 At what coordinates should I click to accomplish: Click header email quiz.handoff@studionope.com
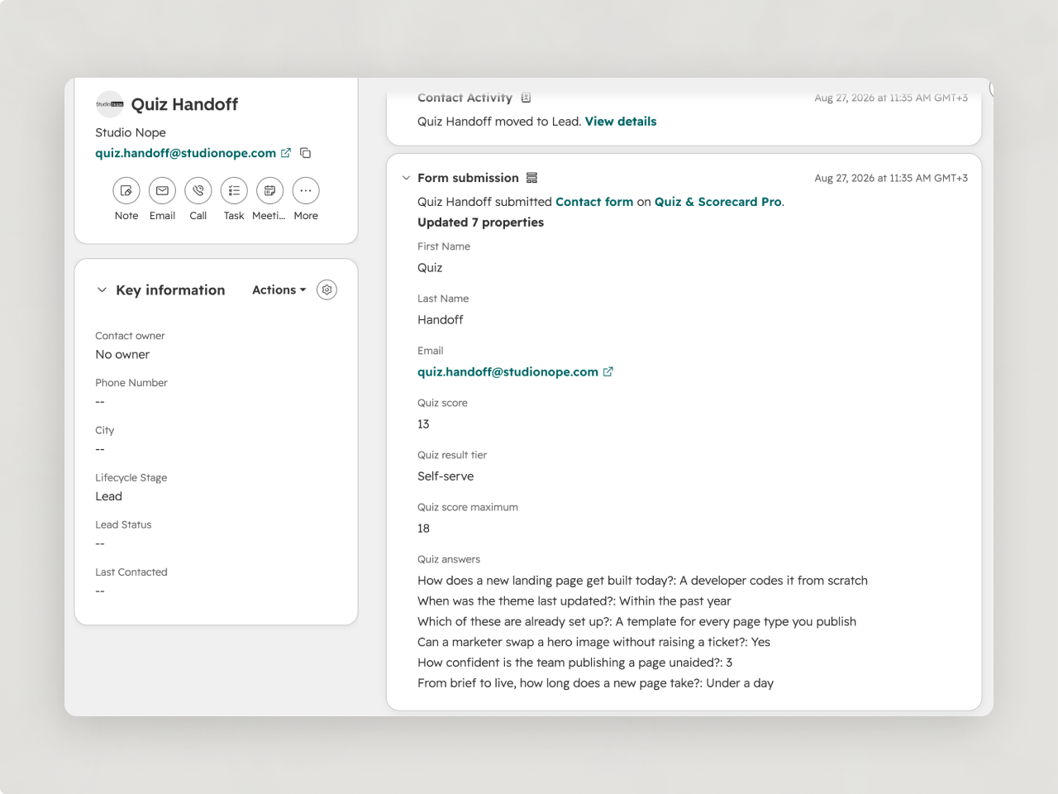point(186,153)
